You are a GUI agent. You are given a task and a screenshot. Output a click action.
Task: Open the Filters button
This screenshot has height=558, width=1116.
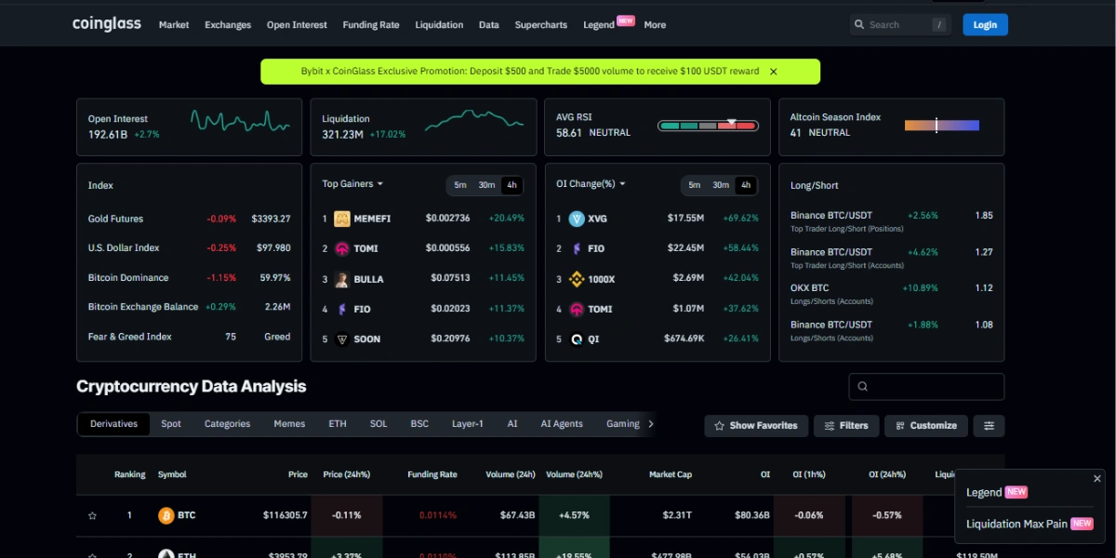pos(846,426)
